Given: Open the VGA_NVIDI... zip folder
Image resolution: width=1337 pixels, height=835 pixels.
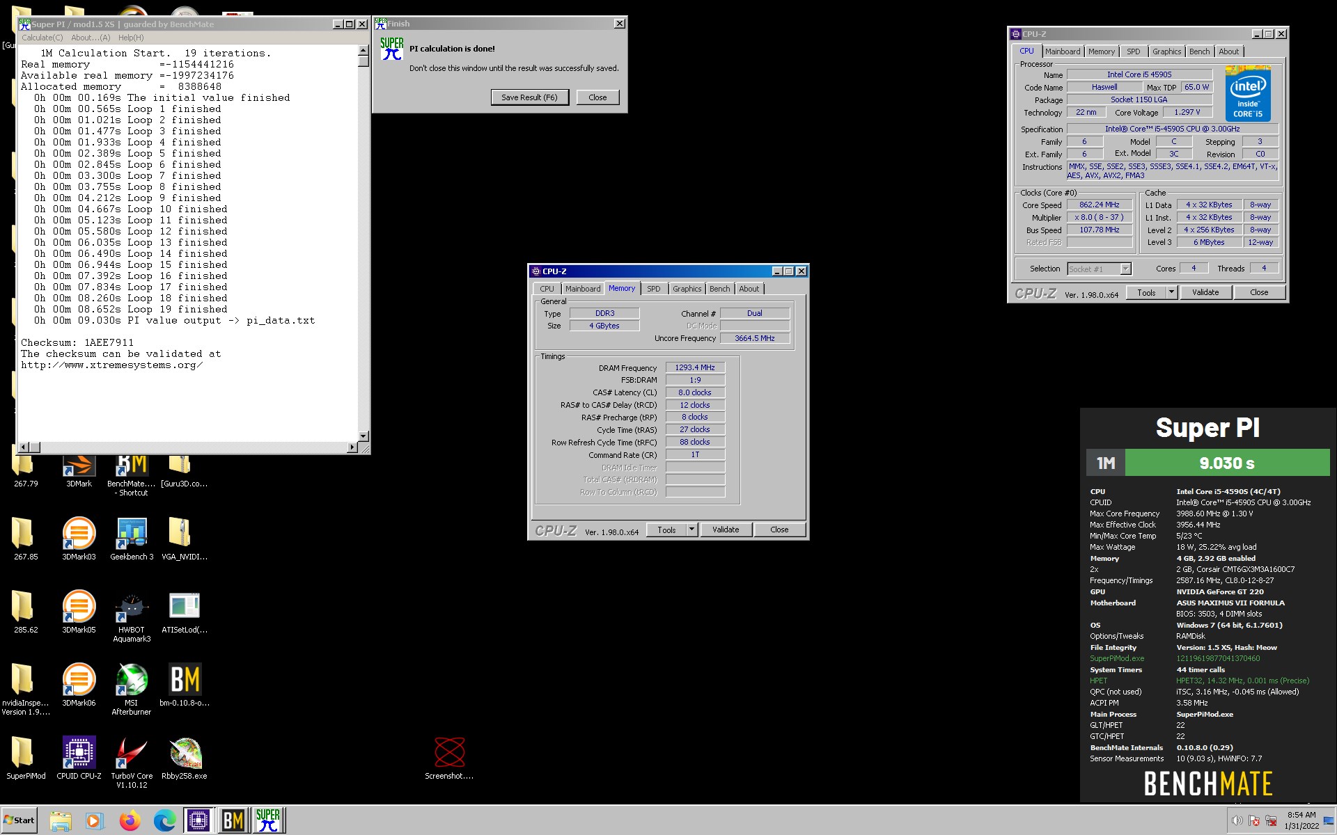Looking at the screenshot, I should click(x=184, y=539).
